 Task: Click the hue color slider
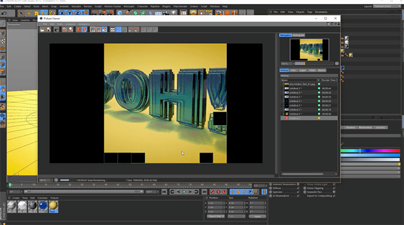pos(370,151)
